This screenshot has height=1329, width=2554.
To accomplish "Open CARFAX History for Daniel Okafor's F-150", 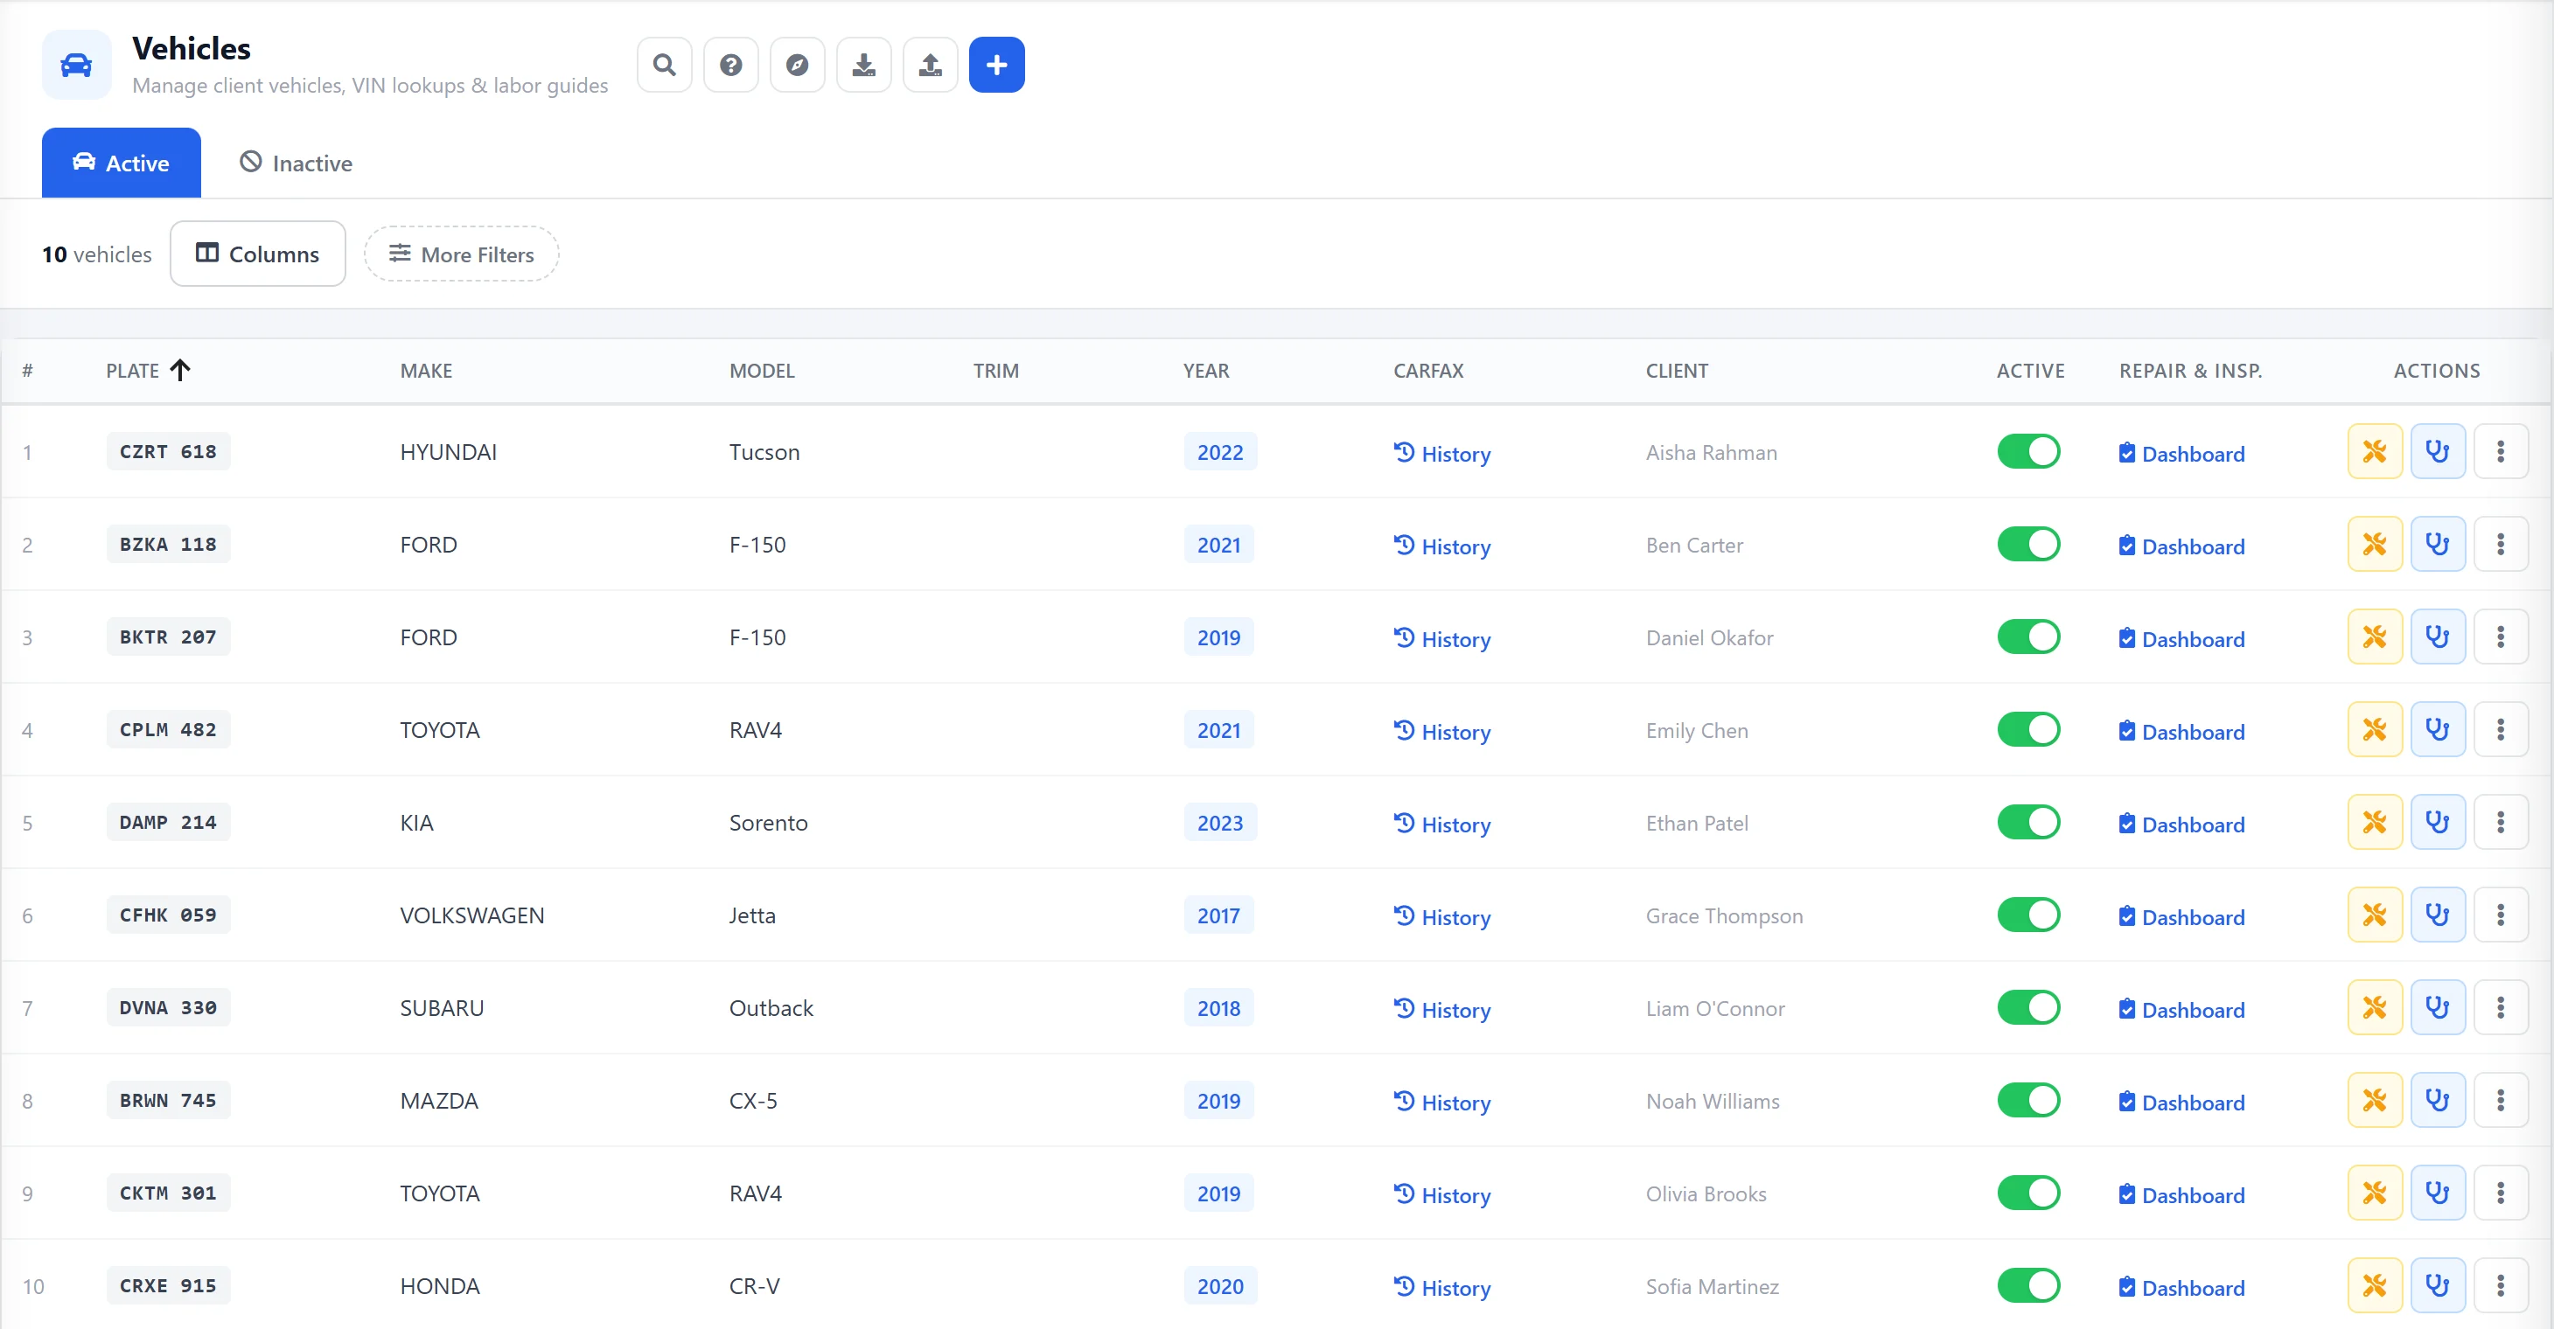I will [1441, 639].
